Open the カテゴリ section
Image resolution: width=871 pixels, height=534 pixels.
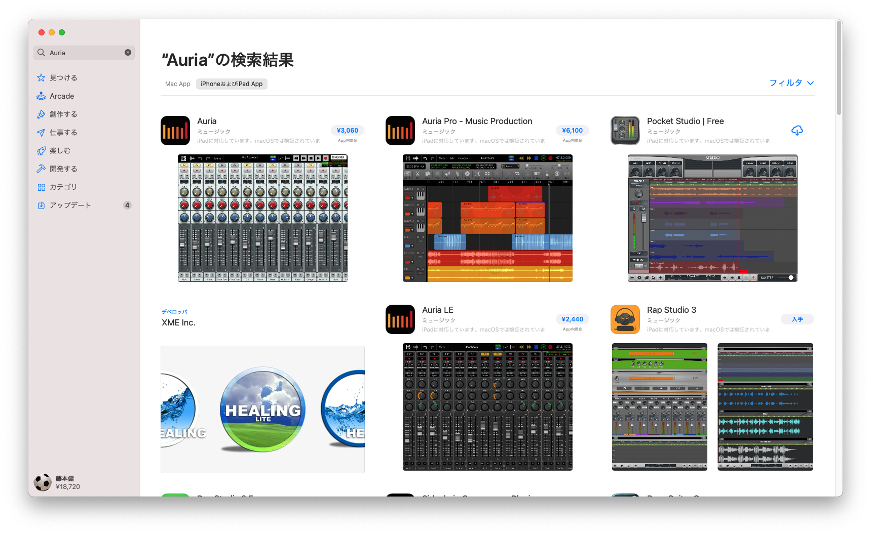click(84, 187)
